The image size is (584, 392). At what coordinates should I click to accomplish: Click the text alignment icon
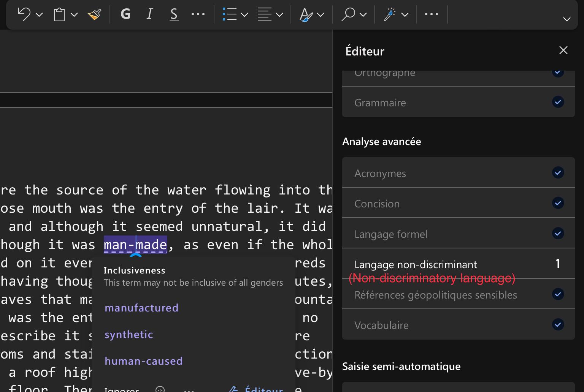(265, 14)
